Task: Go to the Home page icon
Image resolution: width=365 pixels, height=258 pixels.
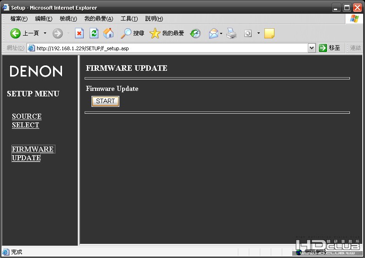Action: click(108, 33)
